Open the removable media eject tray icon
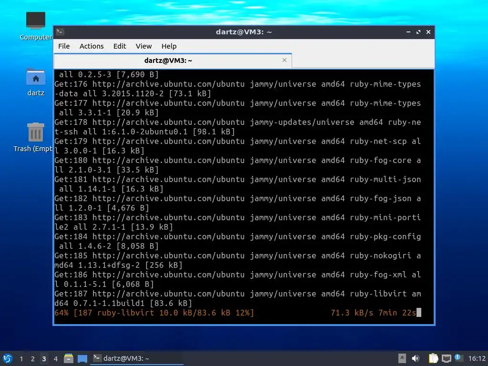Viewport: 488px width, 366px height. point(402,358)
